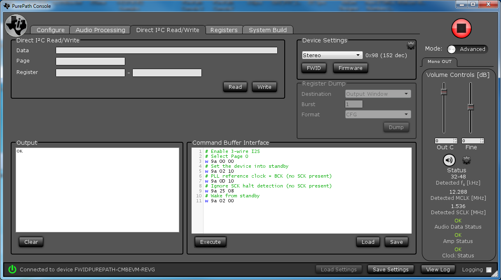Click the Load button in Command Buffer
Viewport: 501px width, 280px height.
368,242
